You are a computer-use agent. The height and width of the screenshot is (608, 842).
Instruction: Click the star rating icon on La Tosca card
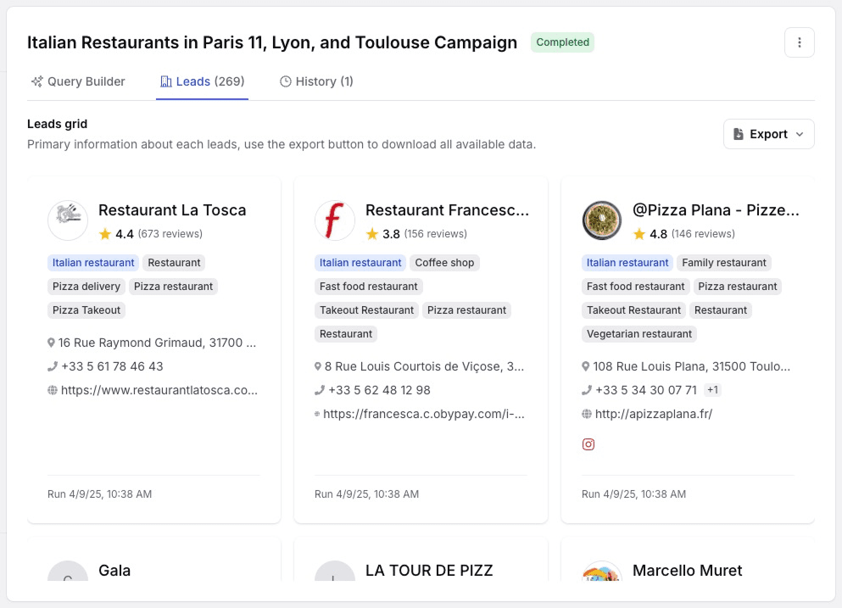[103, 233]
